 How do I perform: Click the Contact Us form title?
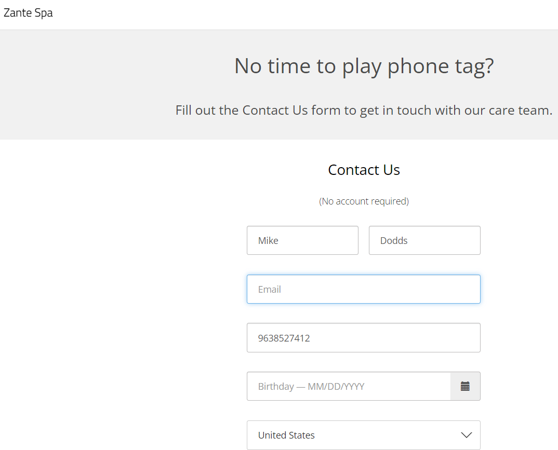click(364, 170)
